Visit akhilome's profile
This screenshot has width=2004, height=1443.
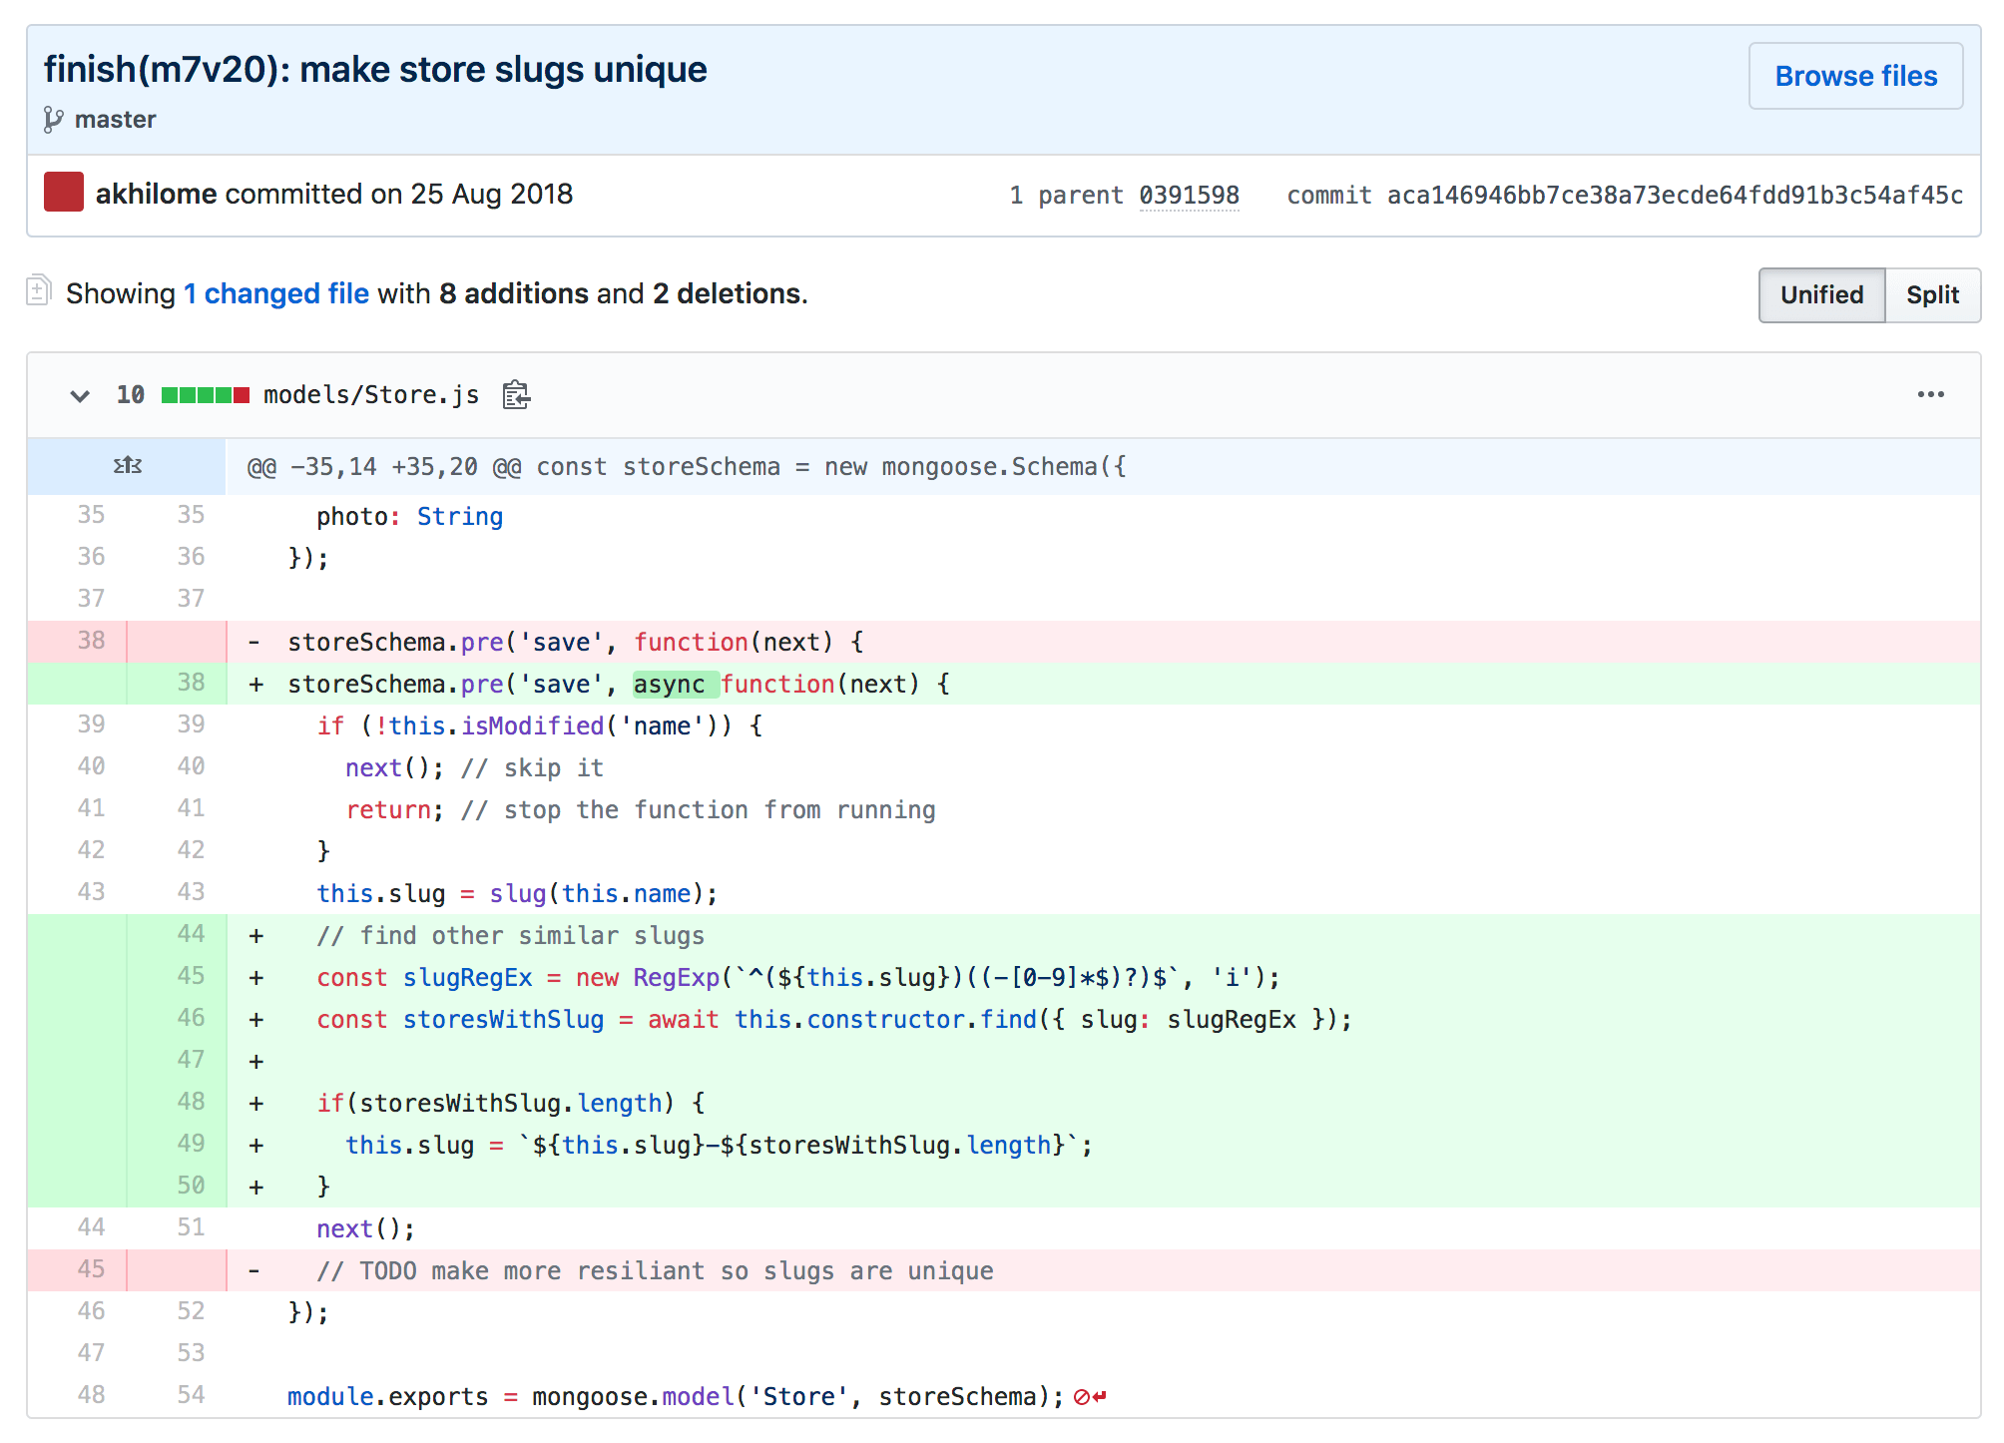pos(155,193)
